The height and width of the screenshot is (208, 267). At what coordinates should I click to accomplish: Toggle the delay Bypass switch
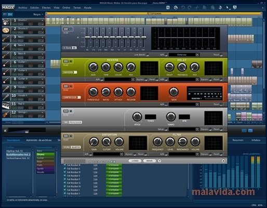click(x=210, y=80)
